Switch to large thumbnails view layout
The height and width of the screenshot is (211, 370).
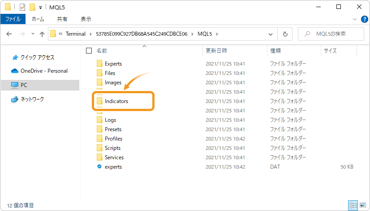tap(363, 205)
